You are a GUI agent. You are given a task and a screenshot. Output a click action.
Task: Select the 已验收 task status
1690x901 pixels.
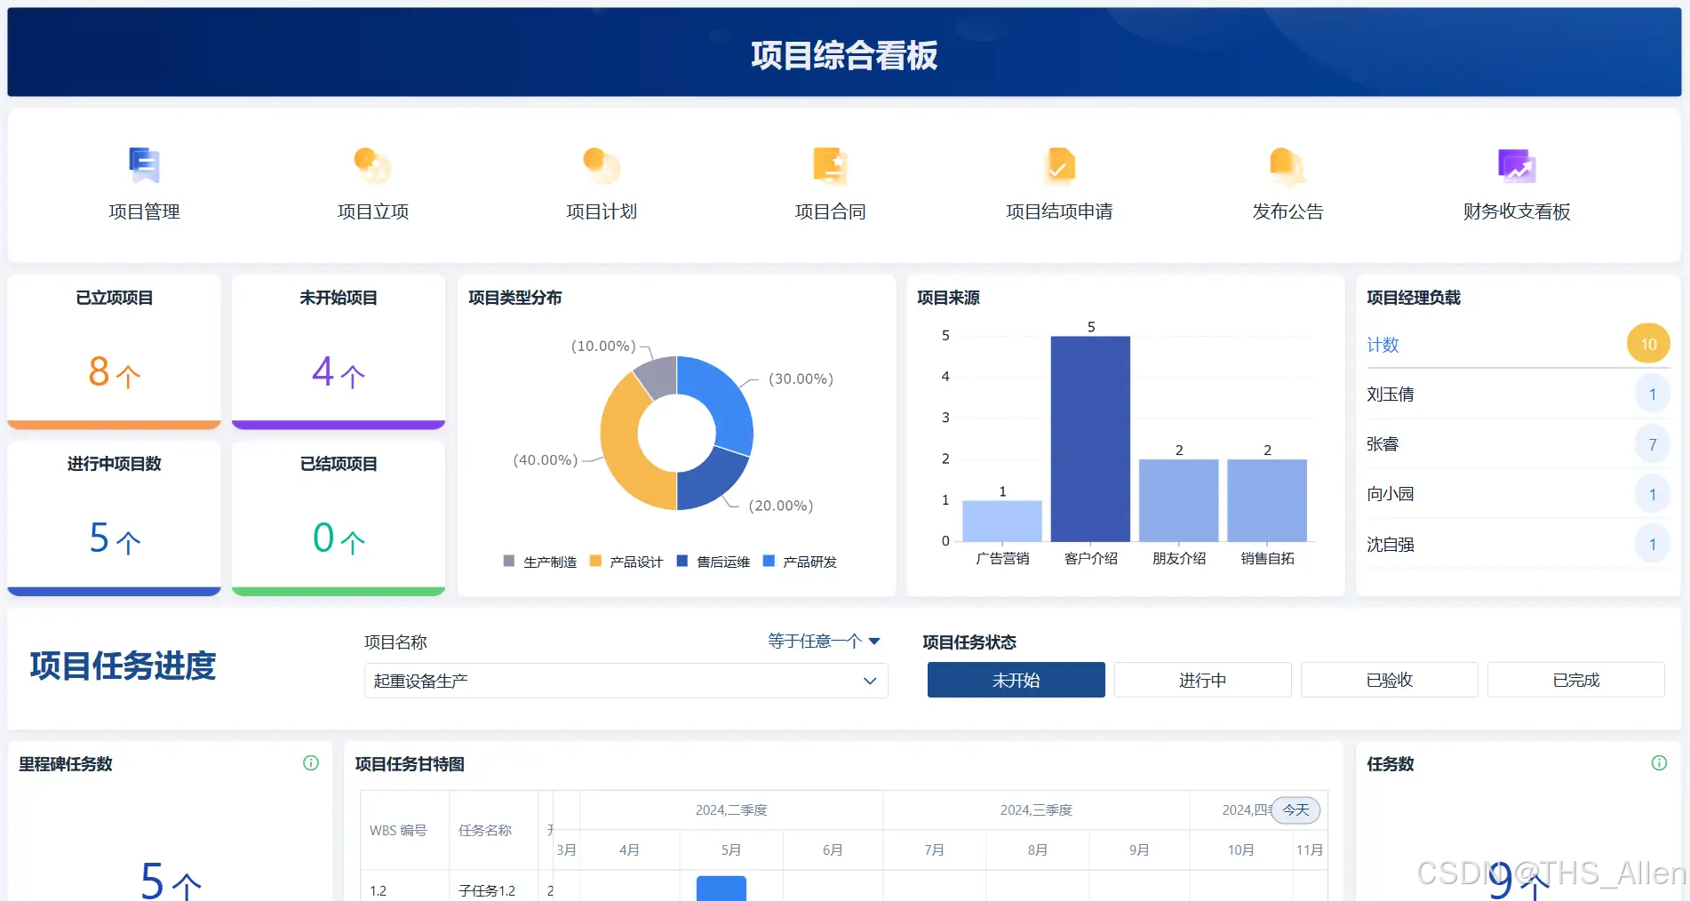pos(1389,680)
